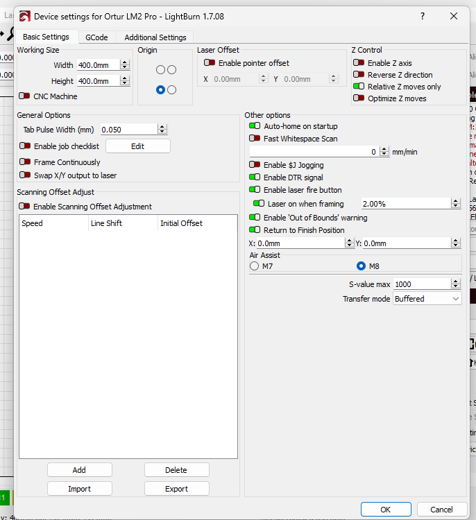Close the Device settings dialog

454,16
